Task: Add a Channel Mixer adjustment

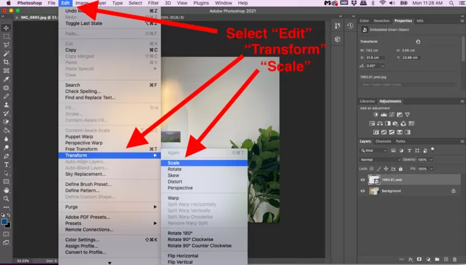Action: click(x=403, y=123)
